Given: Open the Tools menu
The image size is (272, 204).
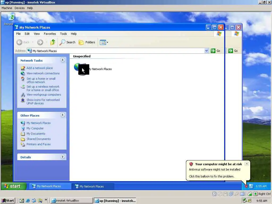Looking at the screenshot, I should point(63,34).
